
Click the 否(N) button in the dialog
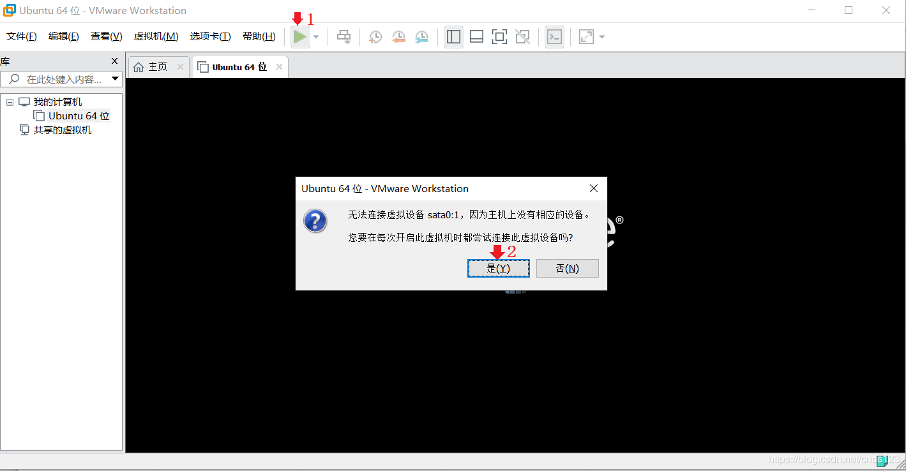point(568,269)
